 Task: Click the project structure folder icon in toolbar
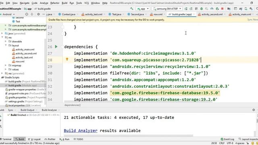click(229, 9)
